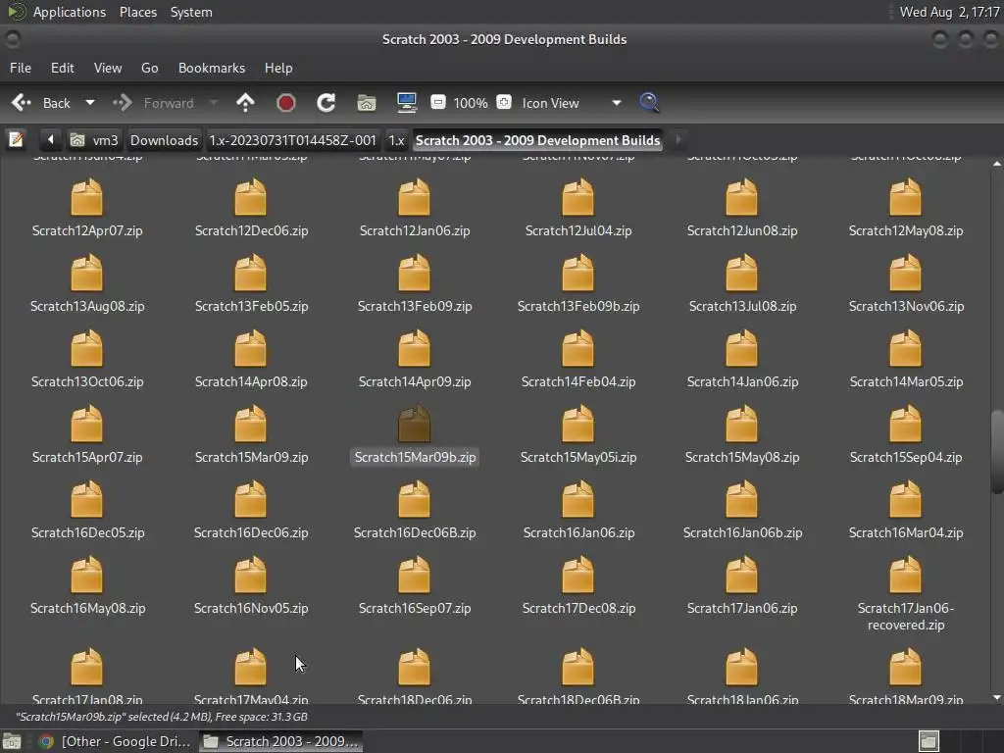Select Scratch15May05i.zip archive icon
The width and height of the screenshot is (1004, 753).
578,424
